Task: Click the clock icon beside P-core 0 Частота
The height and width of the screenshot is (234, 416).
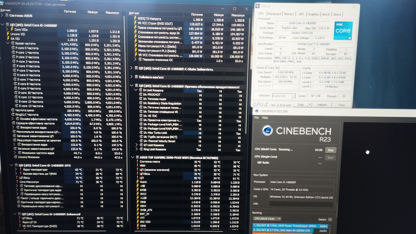Action: [x=13, y=48]
